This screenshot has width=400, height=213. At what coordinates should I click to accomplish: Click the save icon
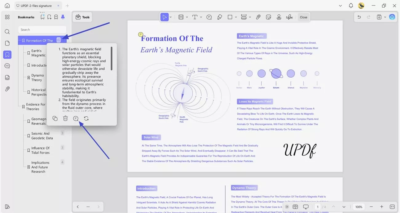click(379, 17)
